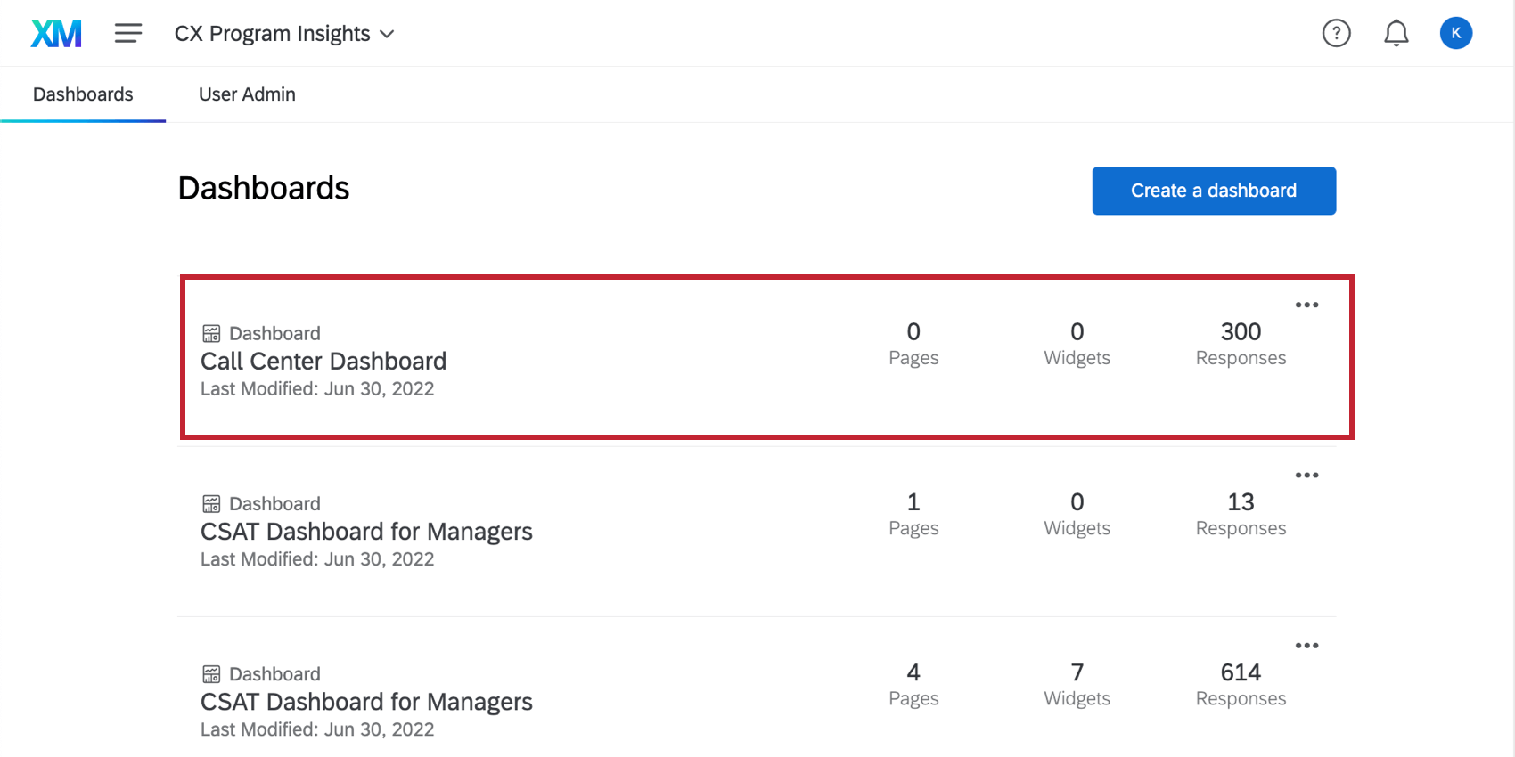The width and height of the screenshot is (1515, 757).
Task: Open the hamburger navigation menu
Action: pyautogui.click(x=128, y=34)
